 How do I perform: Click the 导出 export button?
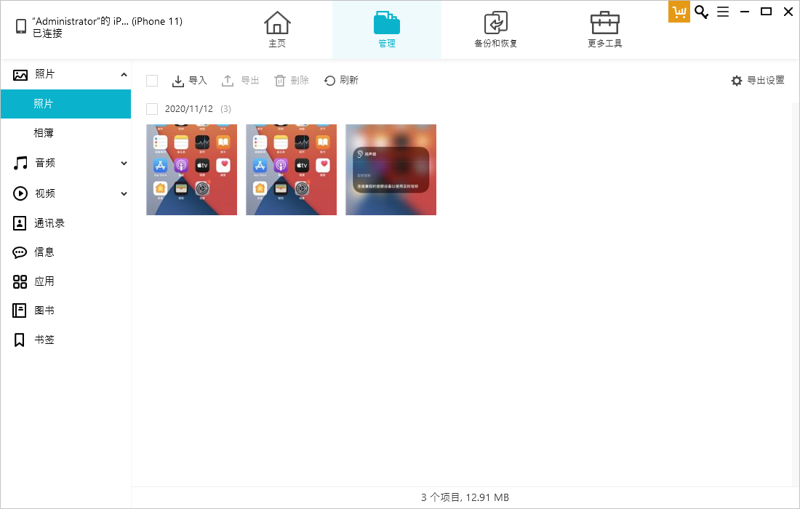coord(240,81)
